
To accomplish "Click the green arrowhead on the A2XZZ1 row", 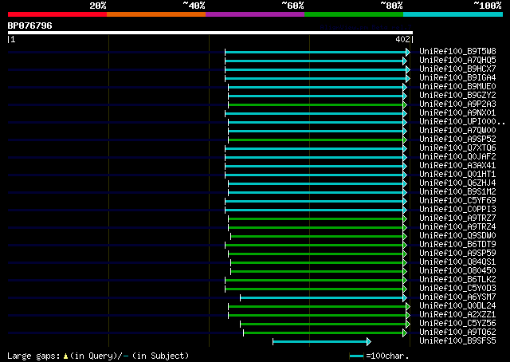I will (408, 315).
